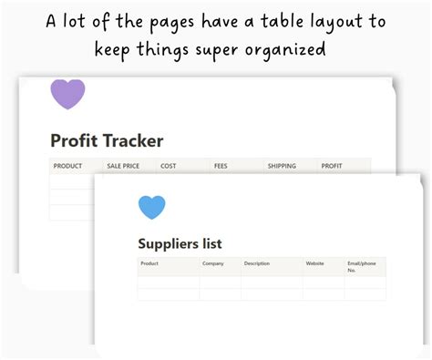Click the Company column header

click(213, 263)
